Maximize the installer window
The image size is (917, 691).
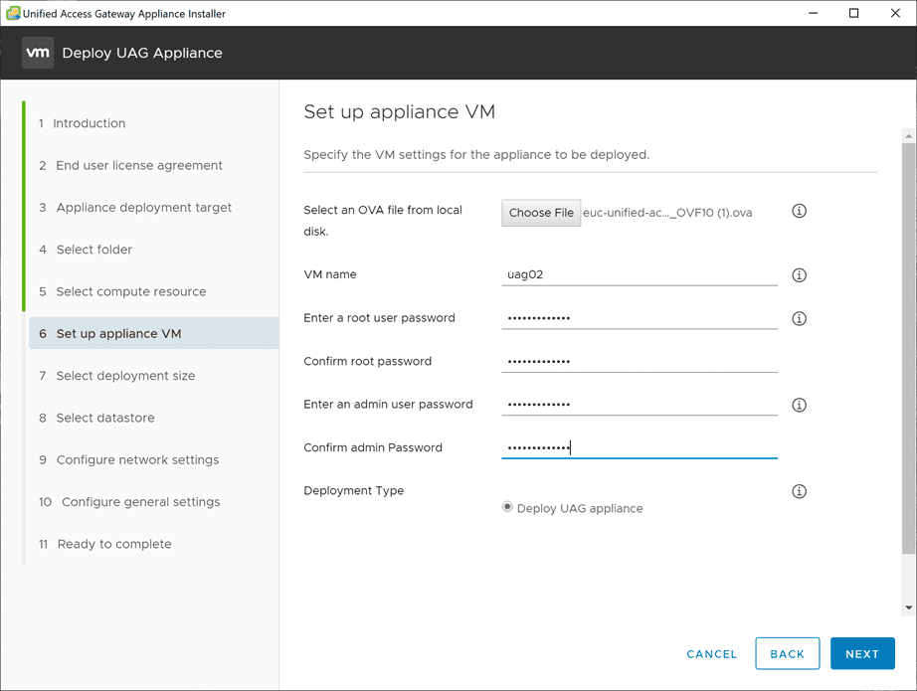pos(853,14)
